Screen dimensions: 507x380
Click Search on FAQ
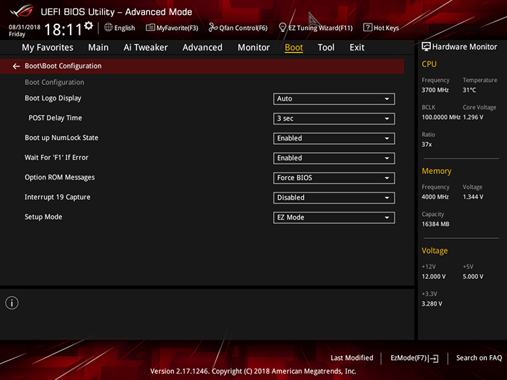click(x=479, y=358)
